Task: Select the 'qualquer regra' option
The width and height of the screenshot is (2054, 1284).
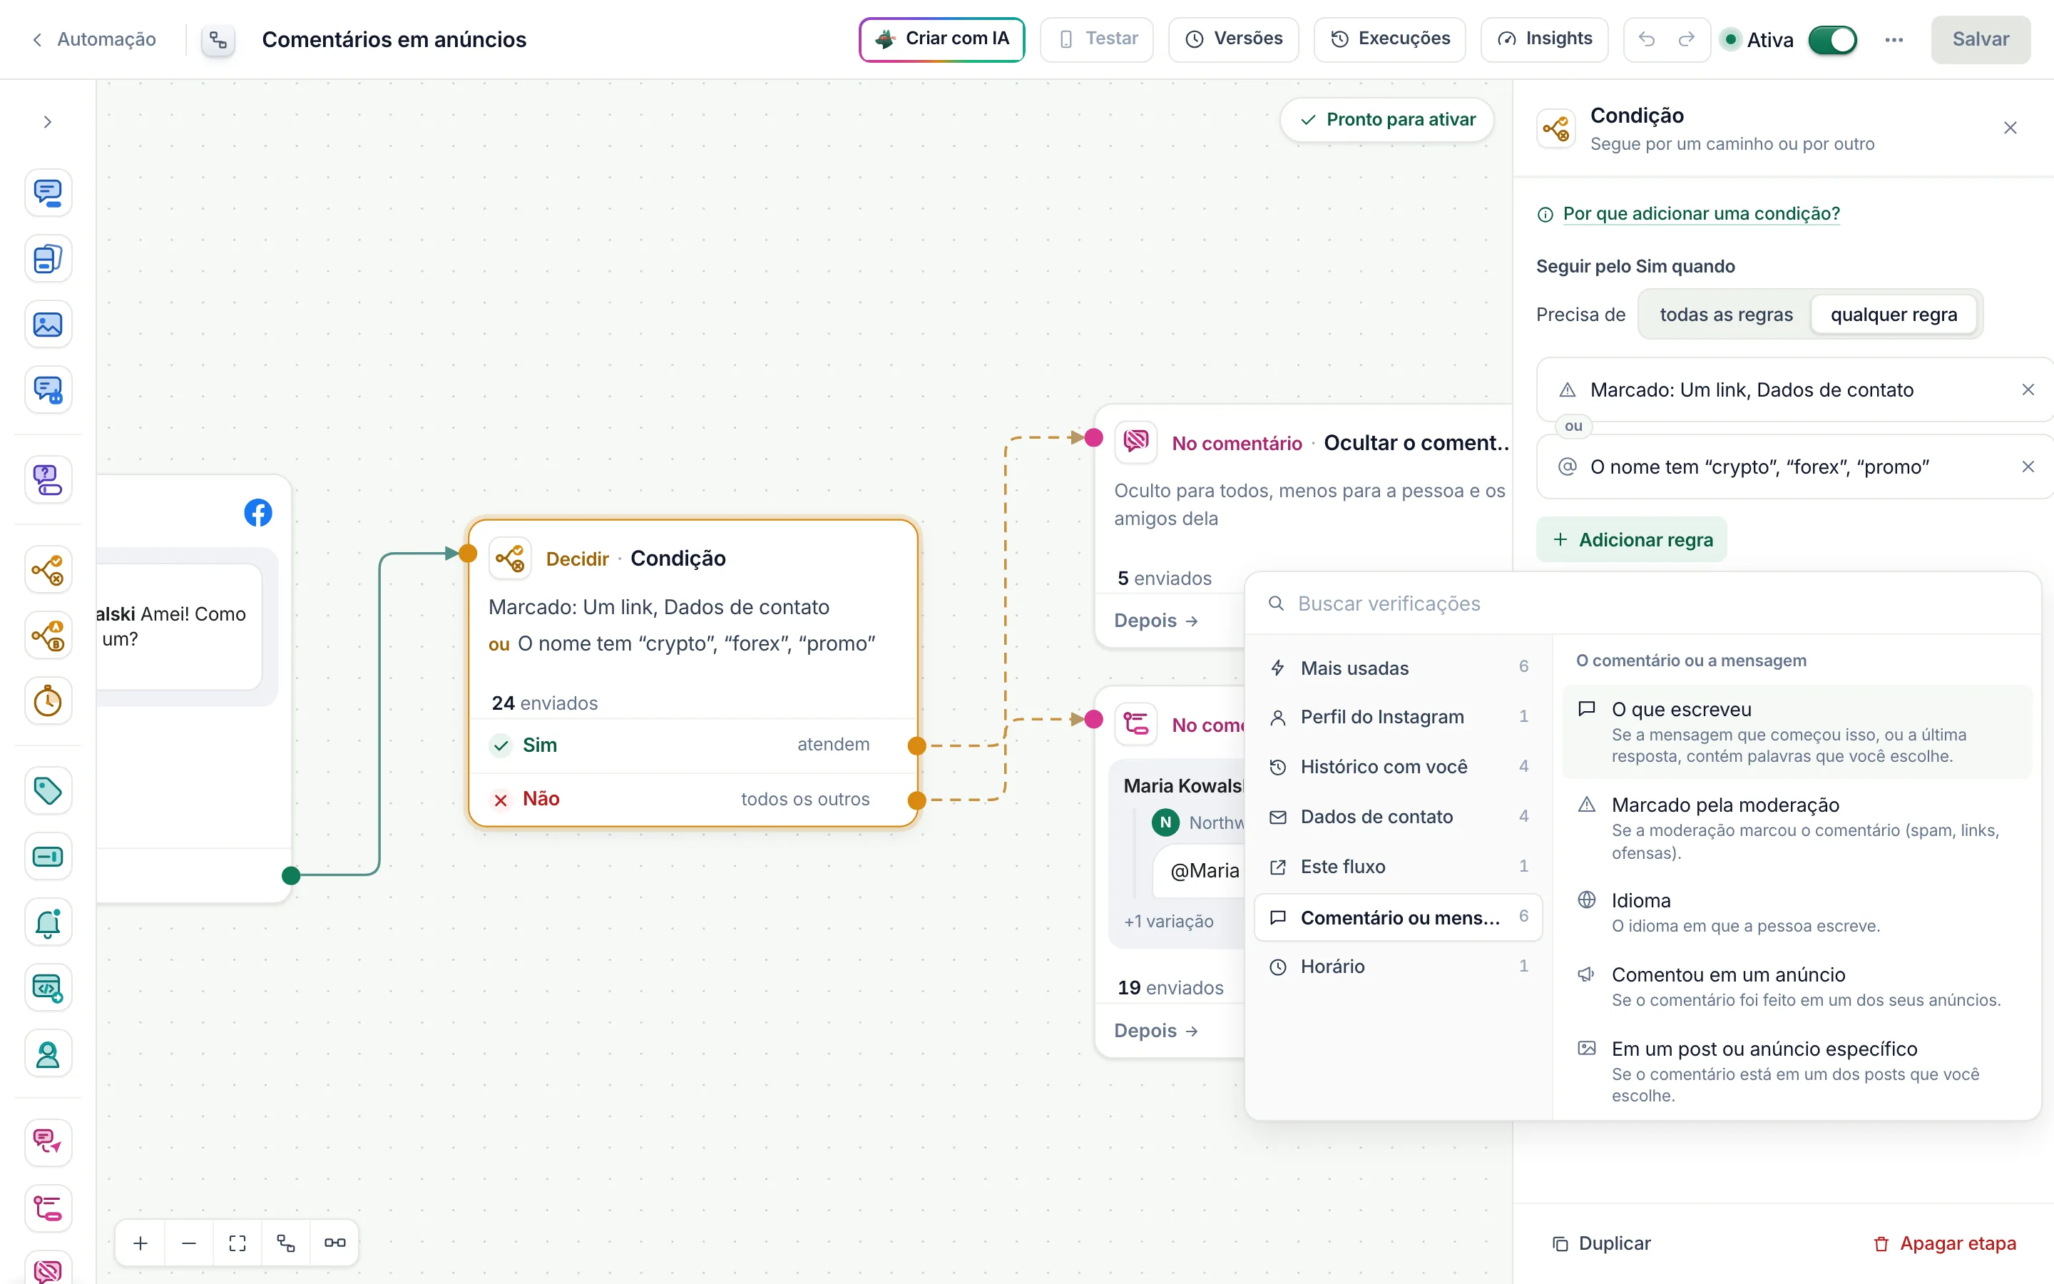Action: click(x=1894, y=314)
